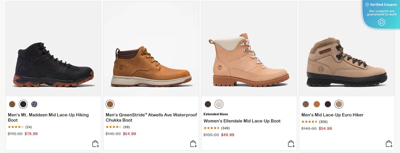Select wheat swatch for Atwells Ave Chukka

coord(110,104)
